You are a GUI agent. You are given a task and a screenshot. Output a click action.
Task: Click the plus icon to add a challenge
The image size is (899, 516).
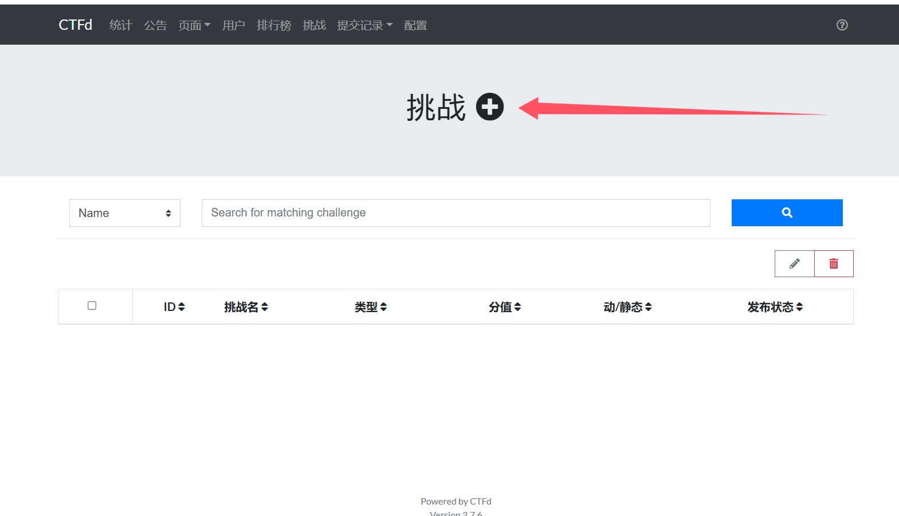pos(490,107)
